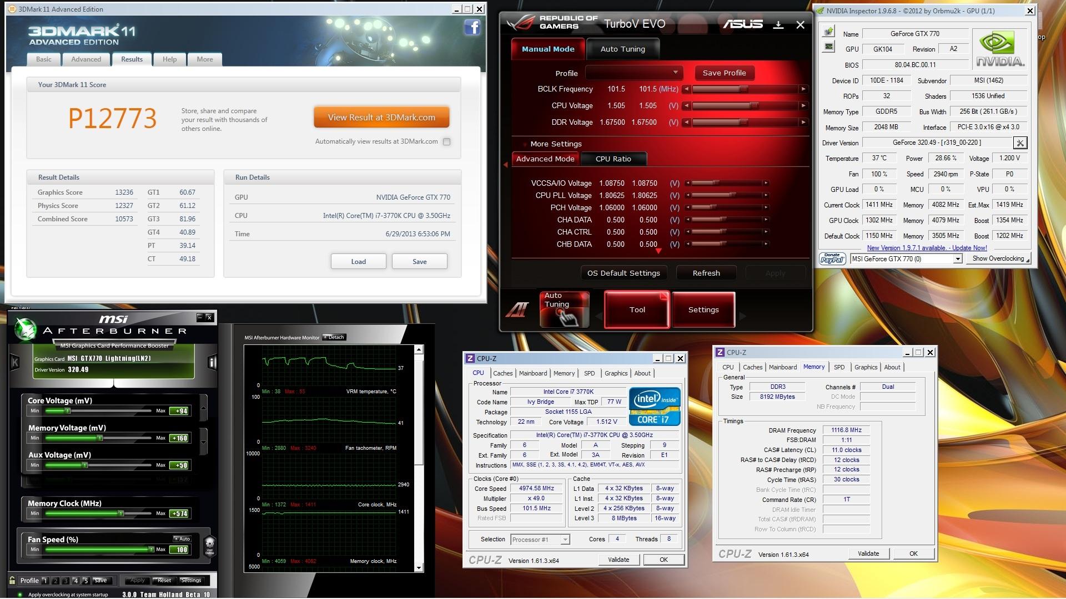Click the Memory Voltage value field +160

pos(179,438)
